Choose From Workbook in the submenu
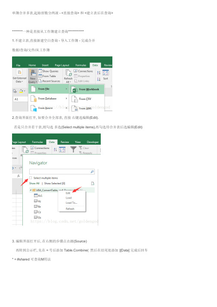This screenshot has width=217, height=307. tap(87, 89)
